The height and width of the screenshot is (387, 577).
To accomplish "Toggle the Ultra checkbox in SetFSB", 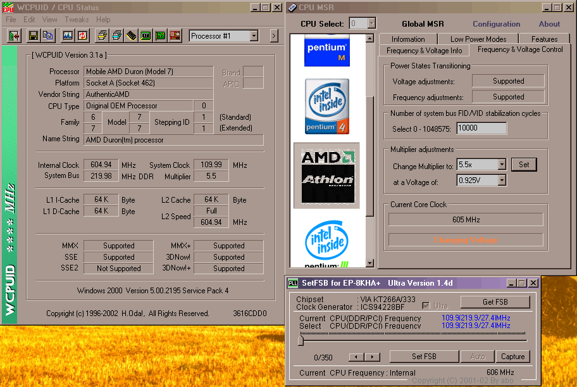I will [425, 306].
